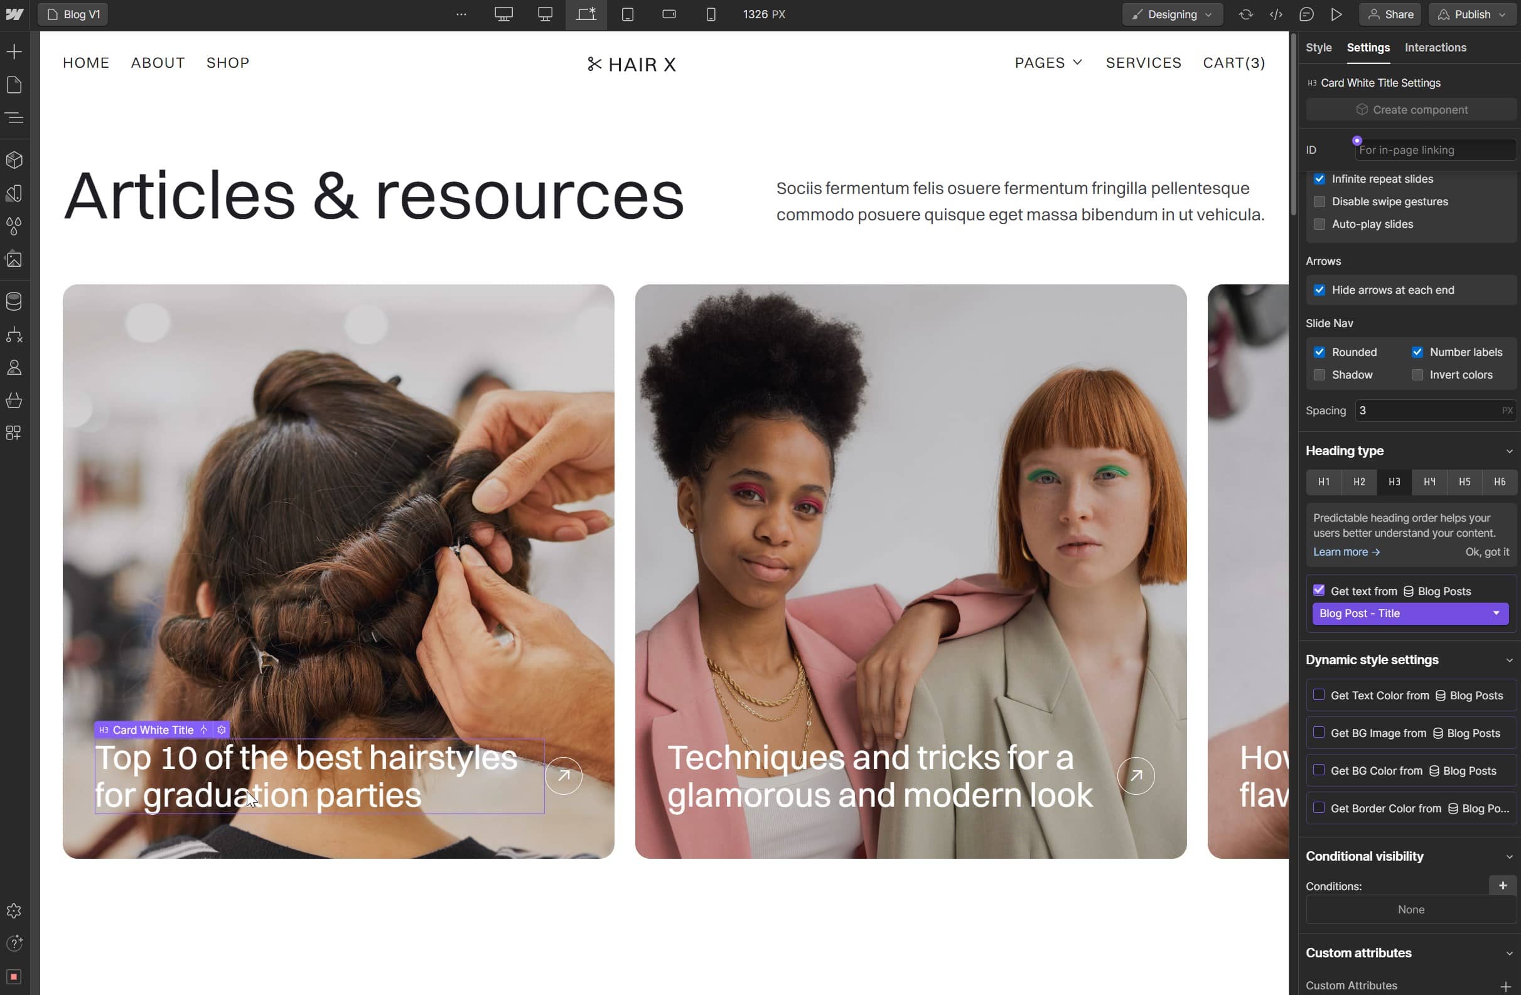Click the ID in-page linking field
Screen dimensions: 1521x995
tap(1434, 150)
